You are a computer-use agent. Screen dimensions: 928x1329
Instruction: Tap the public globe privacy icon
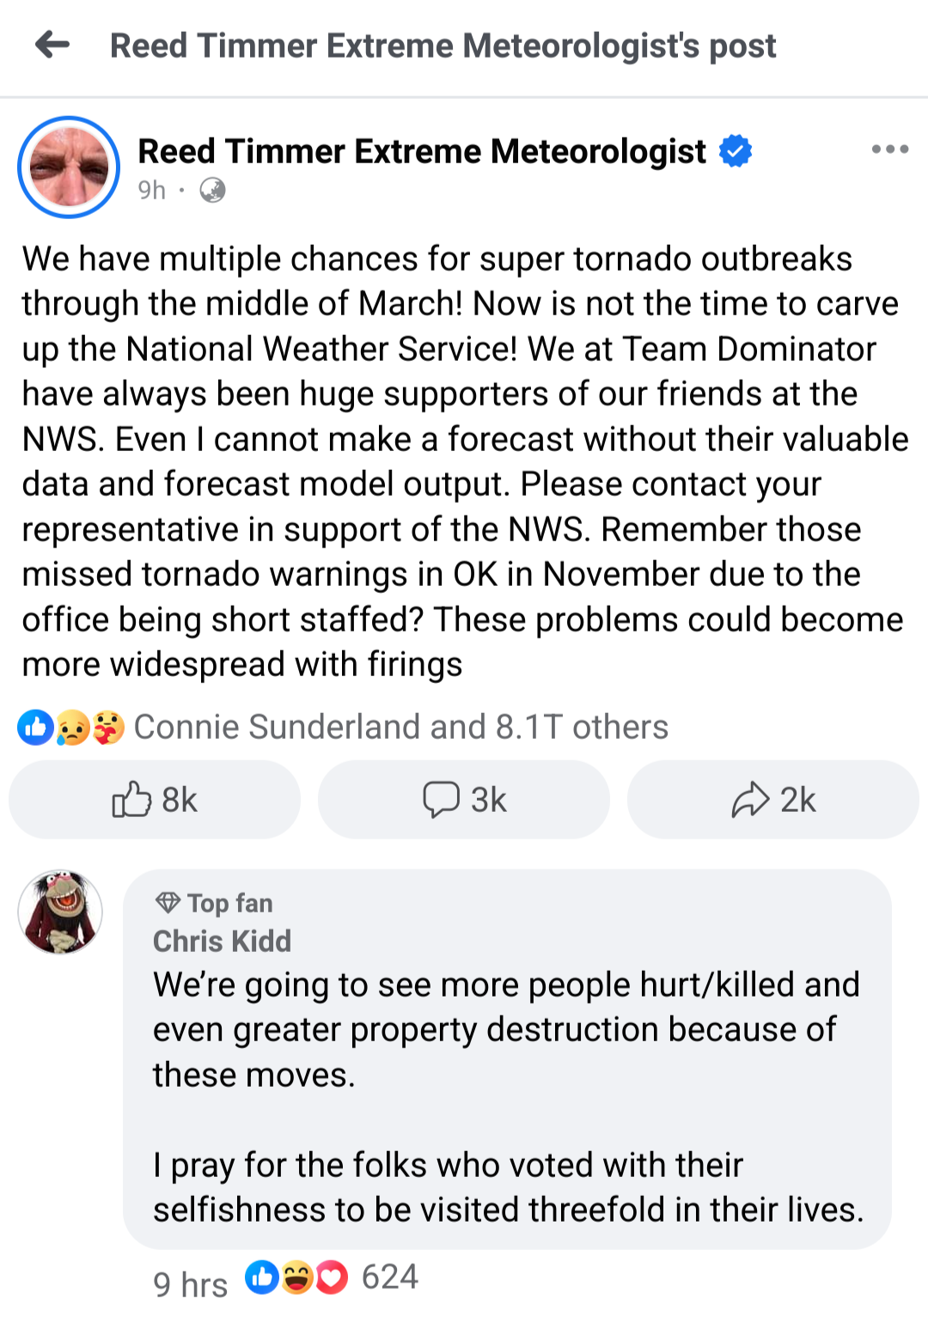pos(212,190)
